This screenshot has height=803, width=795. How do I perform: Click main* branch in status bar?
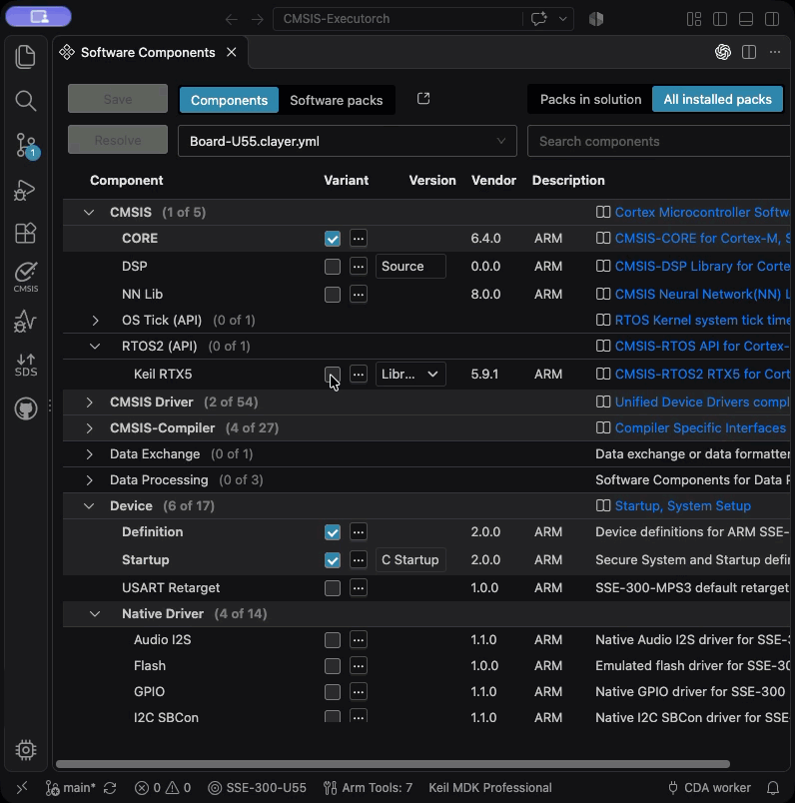pyautogui.click(x=71, y=788)
